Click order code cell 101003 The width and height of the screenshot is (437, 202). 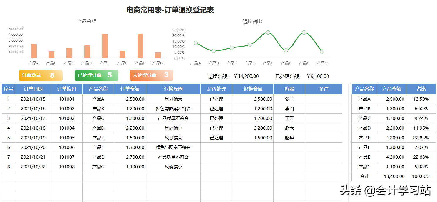pos(67,118)
